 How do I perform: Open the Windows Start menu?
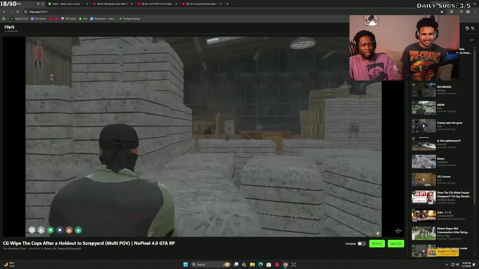pyautogui.click(x=186, y=265)
